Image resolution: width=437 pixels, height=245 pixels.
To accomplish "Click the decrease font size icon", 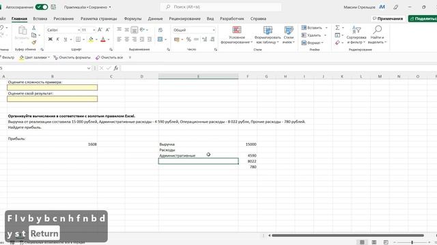I will point(107,30).
